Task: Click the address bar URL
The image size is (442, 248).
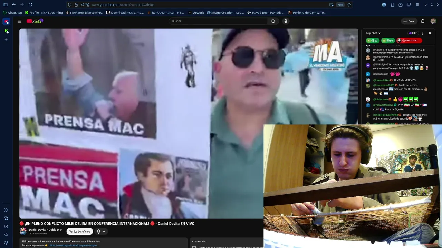Action: [123, 5]
